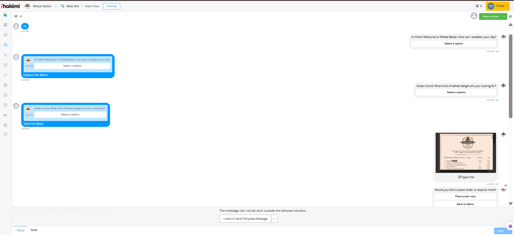Go to Main Flow breadcrumb

click(92, 6)
